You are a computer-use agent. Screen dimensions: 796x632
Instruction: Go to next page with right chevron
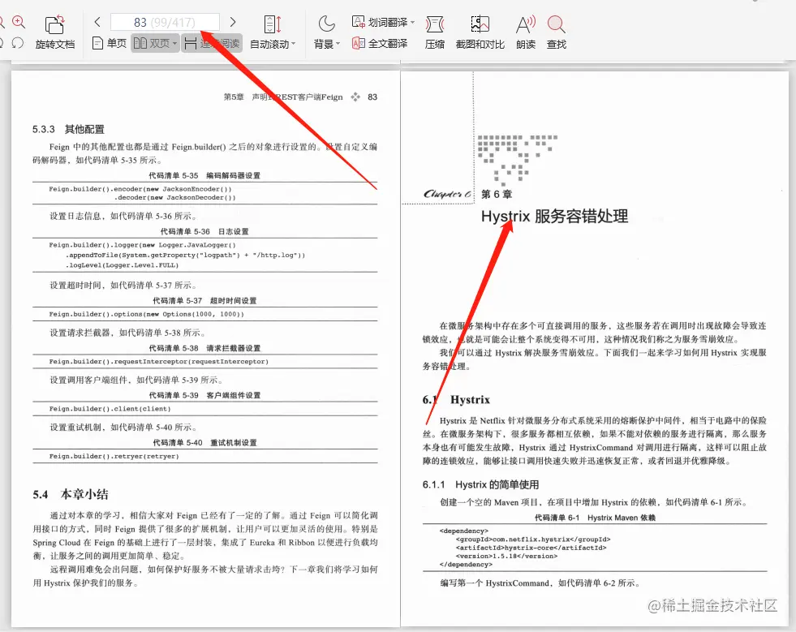pos(233,22)
